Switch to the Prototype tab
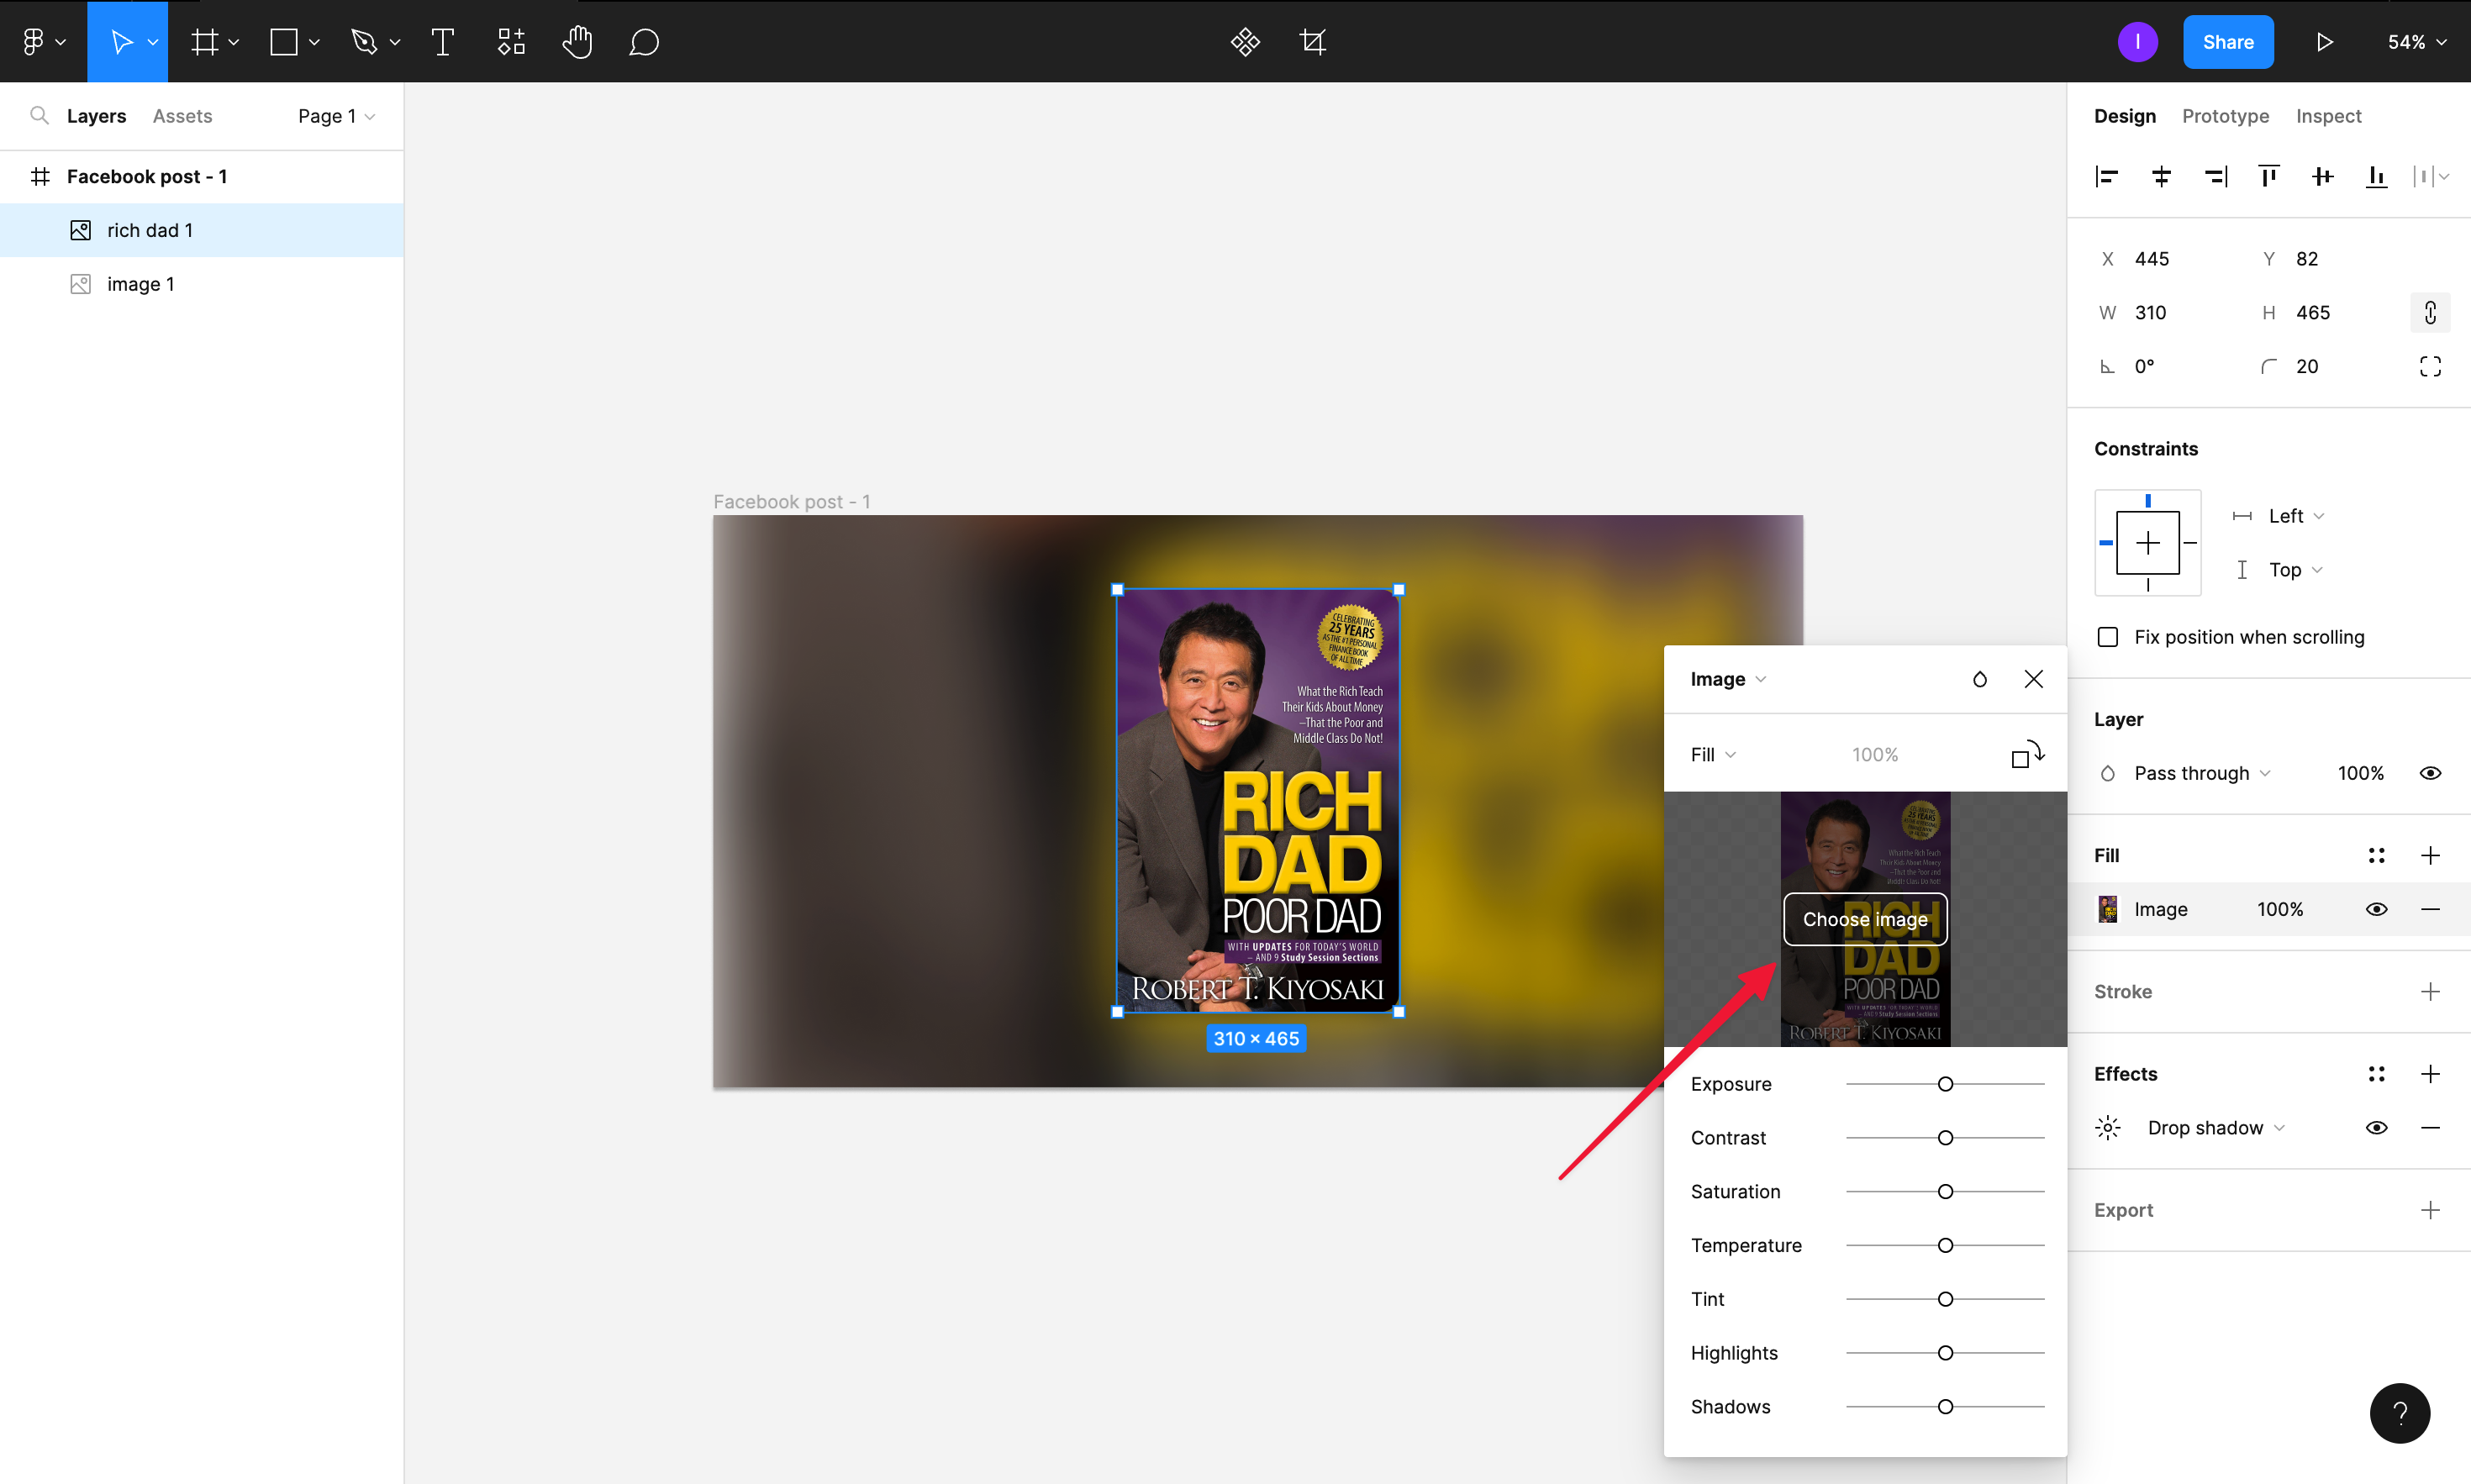Screen dimensions: 2471x1484 pyautogui.click(x=2225, y=116)
